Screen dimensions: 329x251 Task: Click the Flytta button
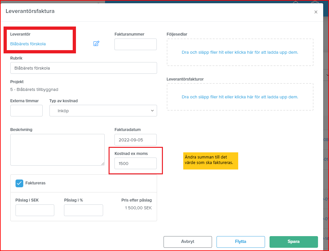(241, 242)
